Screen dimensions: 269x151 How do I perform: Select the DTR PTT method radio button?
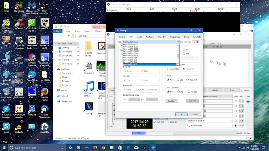point(184,50)
